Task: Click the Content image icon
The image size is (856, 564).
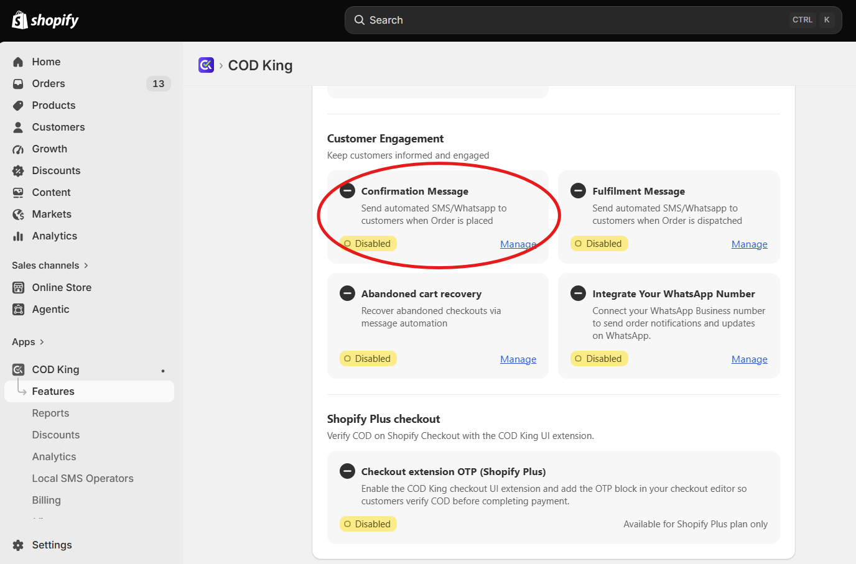Action: [18, 192]
